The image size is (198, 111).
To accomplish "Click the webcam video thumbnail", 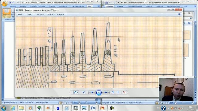I will tap(176, 89).
